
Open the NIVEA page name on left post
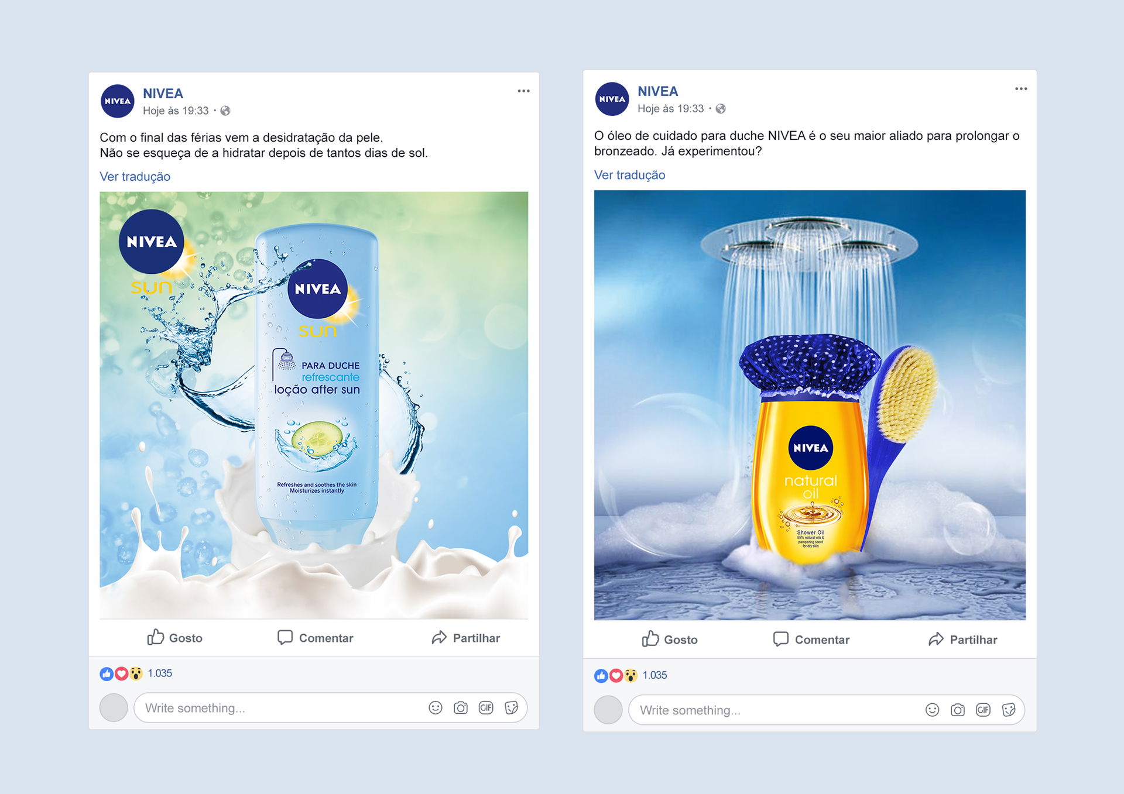pos(163,94)
